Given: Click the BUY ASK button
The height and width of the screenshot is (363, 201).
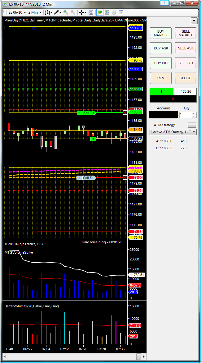Looking at the screenshot, I should tap(161, 48).
